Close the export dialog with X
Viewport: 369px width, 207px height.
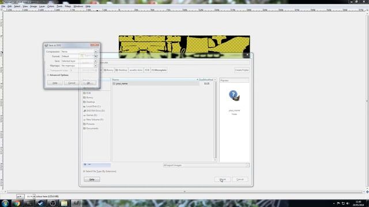click(x=247, y=55)
